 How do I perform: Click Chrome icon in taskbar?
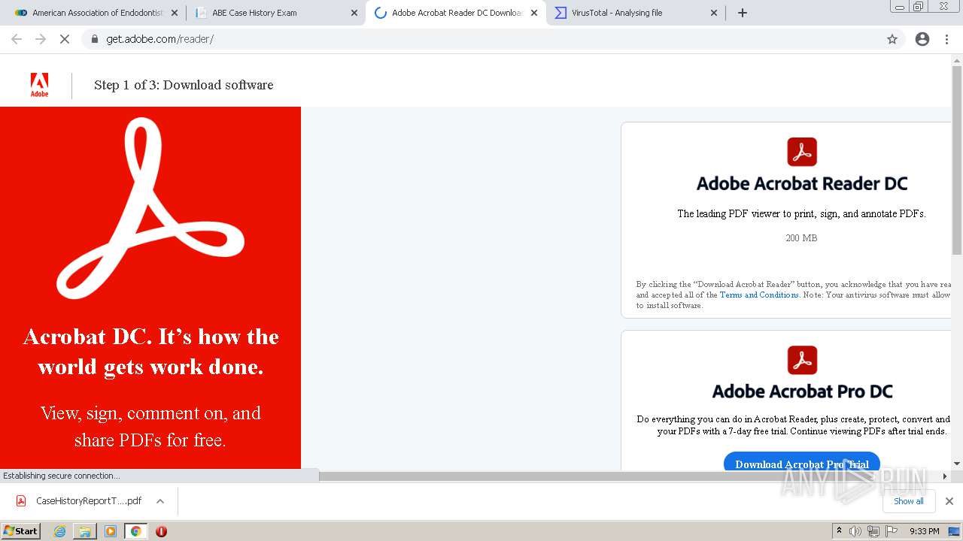[x=136, y=531]
